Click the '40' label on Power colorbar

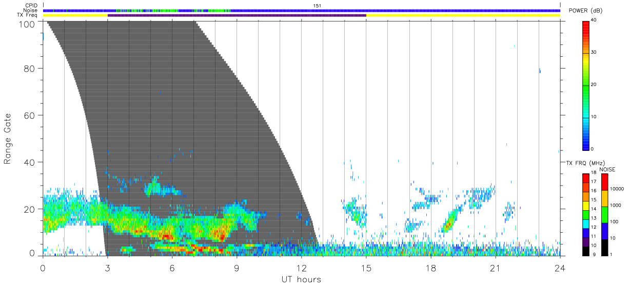pyautogui.click(x=593, y=20)
